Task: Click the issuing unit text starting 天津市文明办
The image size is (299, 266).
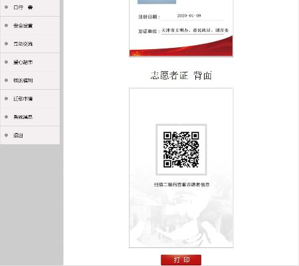Action: click(x=195, y=31)
